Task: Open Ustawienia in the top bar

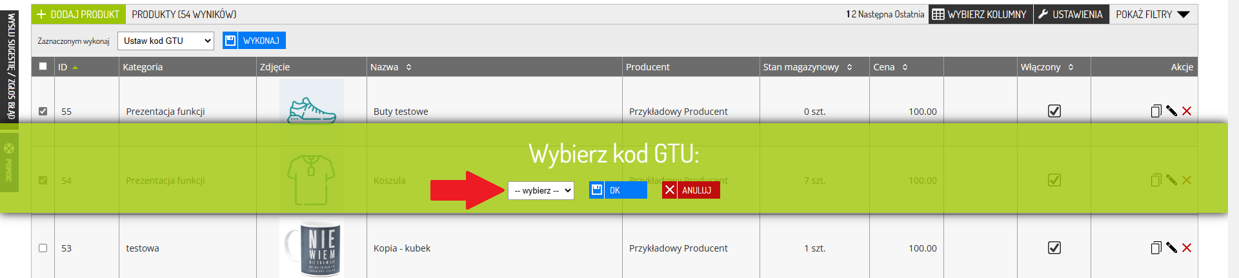Action: [x=1071, y=14]
